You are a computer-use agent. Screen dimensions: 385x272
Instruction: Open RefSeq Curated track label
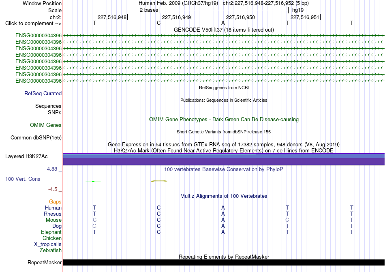[x=43, y=93]
